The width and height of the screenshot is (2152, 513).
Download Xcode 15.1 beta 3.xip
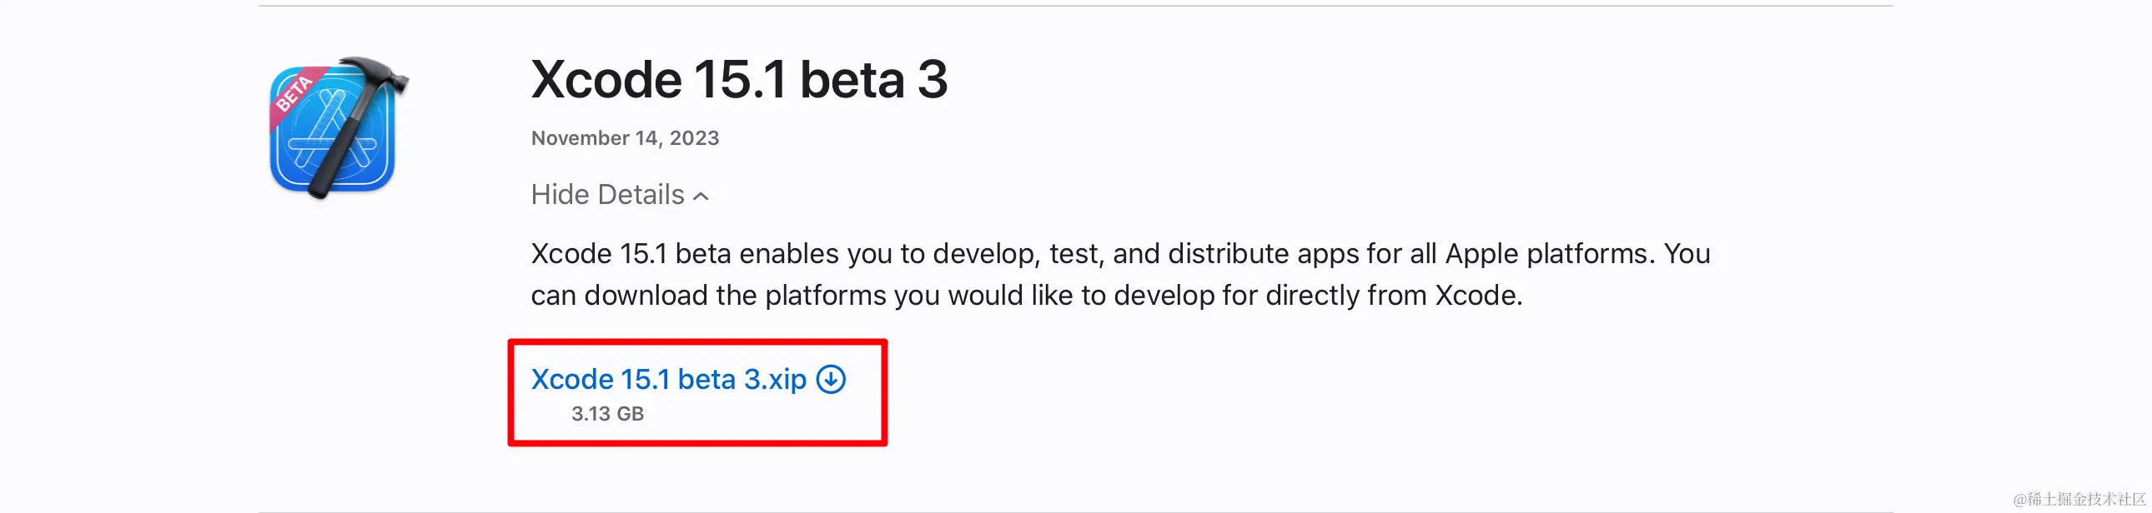668,380
